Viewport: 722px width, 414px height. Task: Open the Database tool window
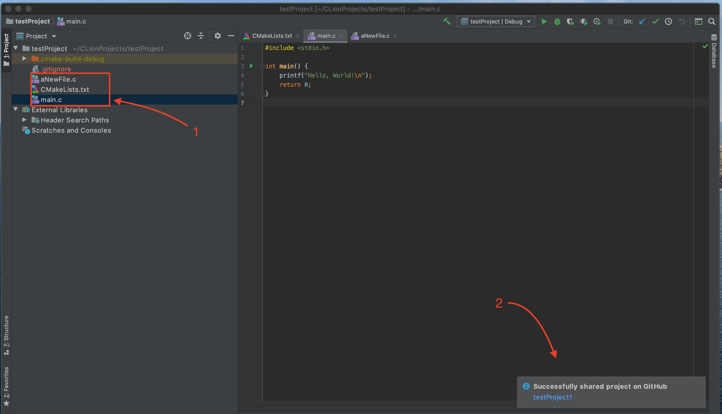coord(714,51)
